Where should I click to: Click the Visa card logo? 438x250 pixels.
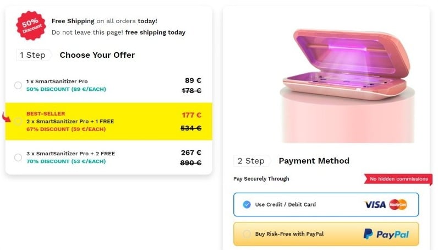pos(375,204)
